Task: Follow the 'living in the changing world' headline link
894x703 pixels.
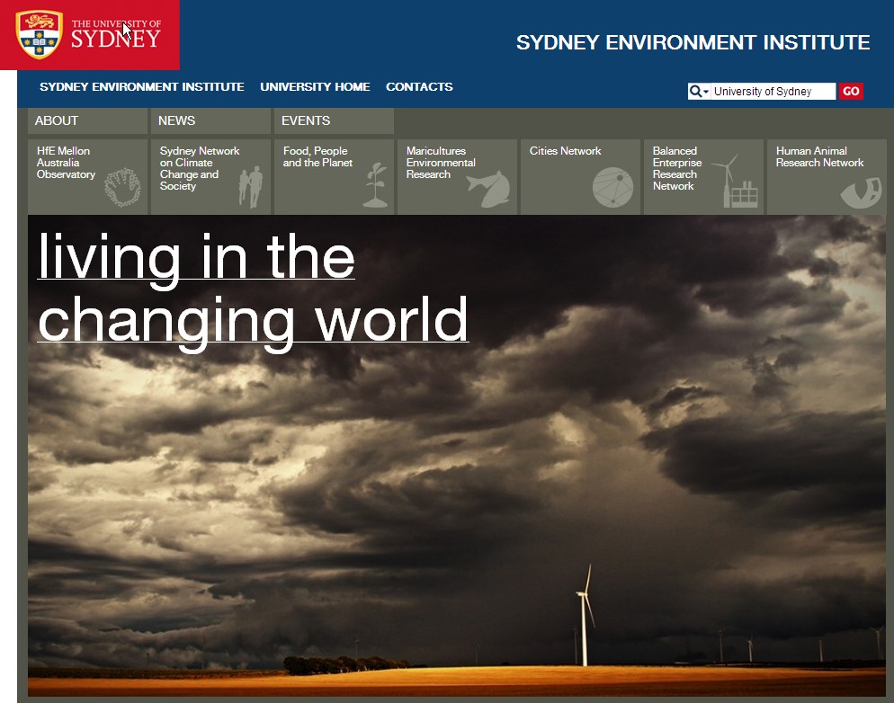Action: (252, 288)
